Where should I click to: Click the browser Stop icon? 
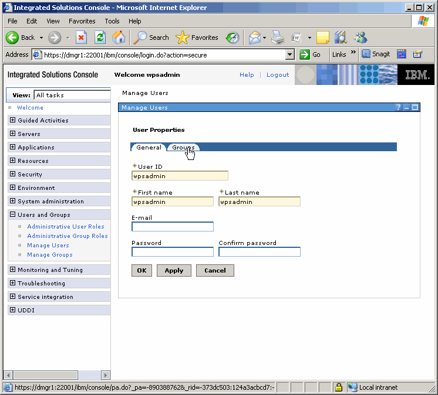click(x=82, y=38)
